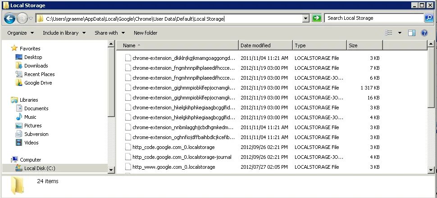Open the view options dropdown arrow

click(400, 33)
